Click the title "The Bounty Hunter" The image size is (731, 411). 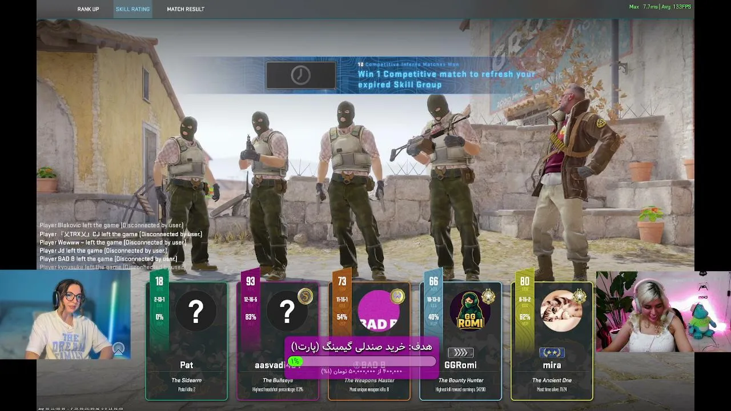point(460,380)
